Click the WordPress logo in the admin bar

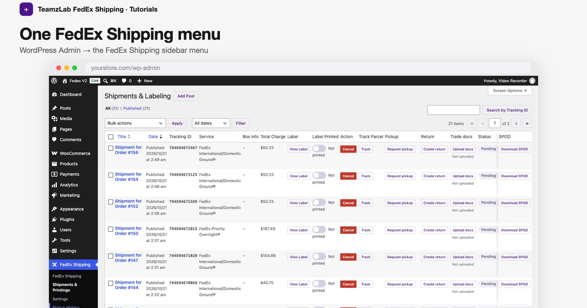[x=54, y=81]
